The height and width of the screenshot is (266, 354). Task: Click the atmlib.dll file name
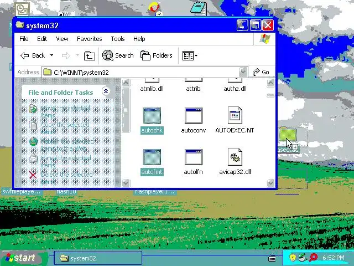point(152,89)
